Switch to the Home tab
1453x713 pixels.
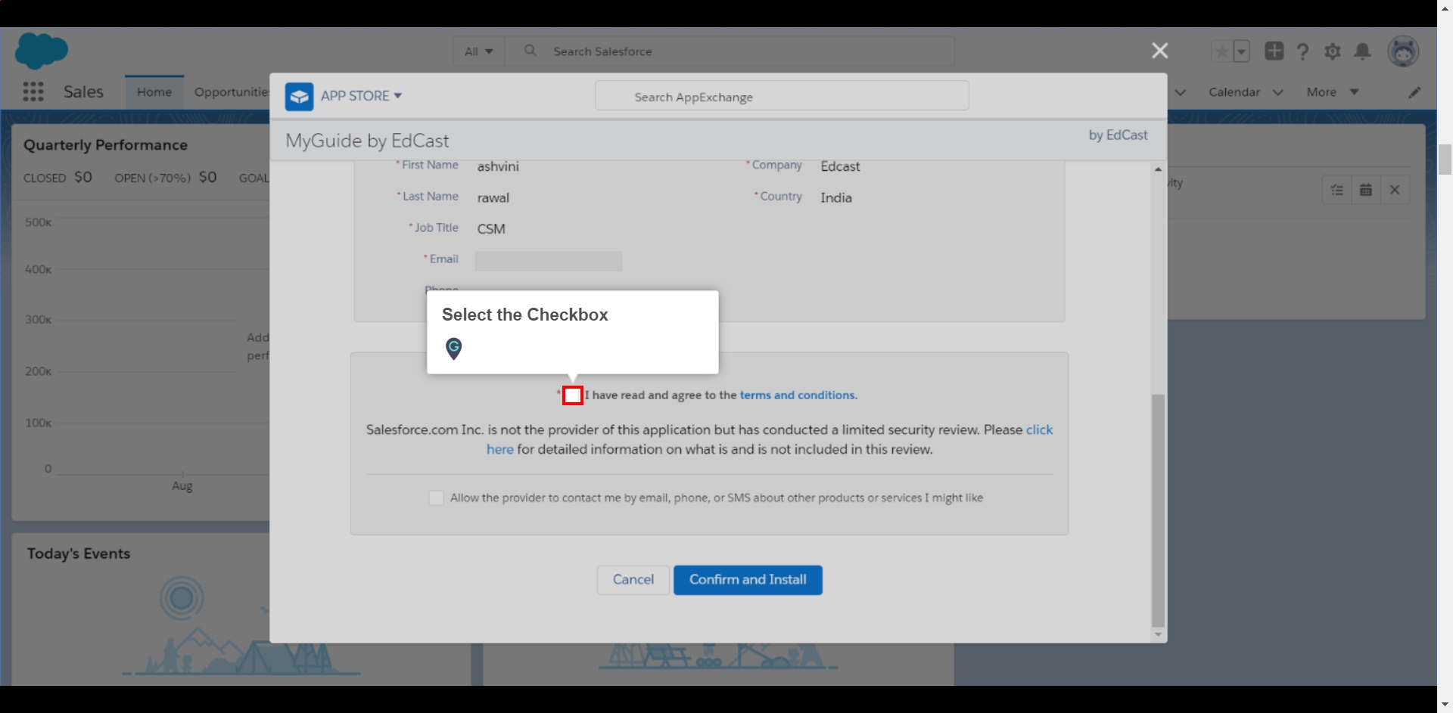point(154,92)
